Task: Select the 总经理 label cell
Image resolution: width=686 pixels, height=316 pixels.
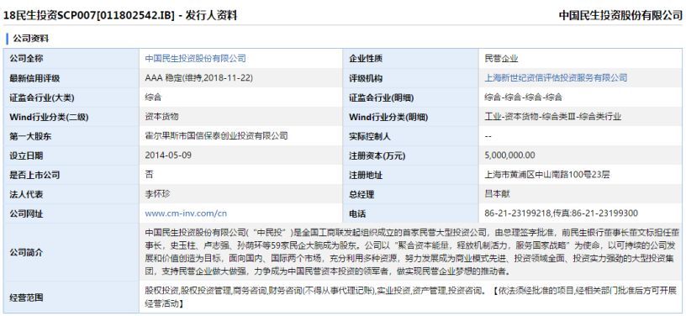Action: (411, 194)
